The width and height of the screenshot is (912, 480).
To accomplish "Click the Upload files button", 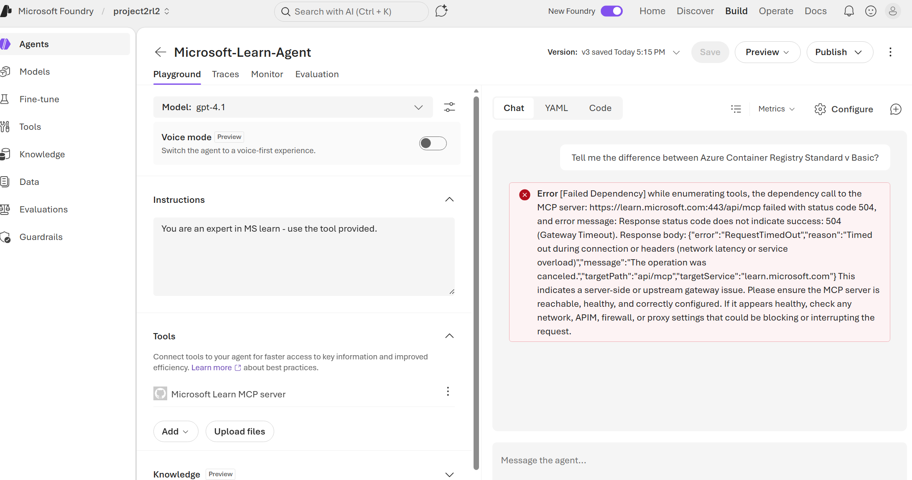I will tap(239, 432).
